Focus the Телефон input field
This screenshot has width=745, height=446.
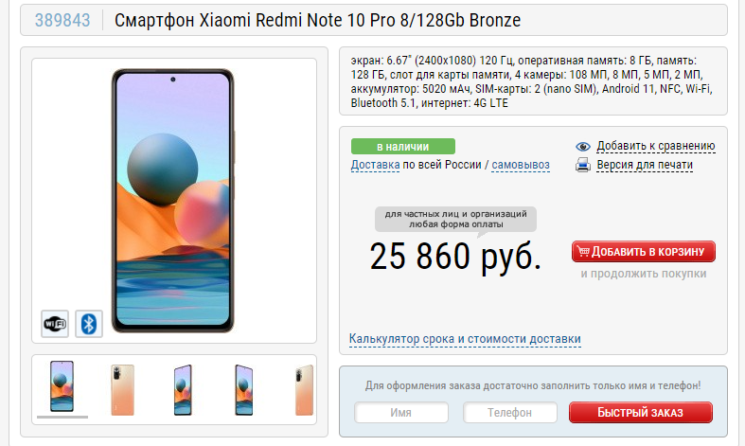point(510,412)
